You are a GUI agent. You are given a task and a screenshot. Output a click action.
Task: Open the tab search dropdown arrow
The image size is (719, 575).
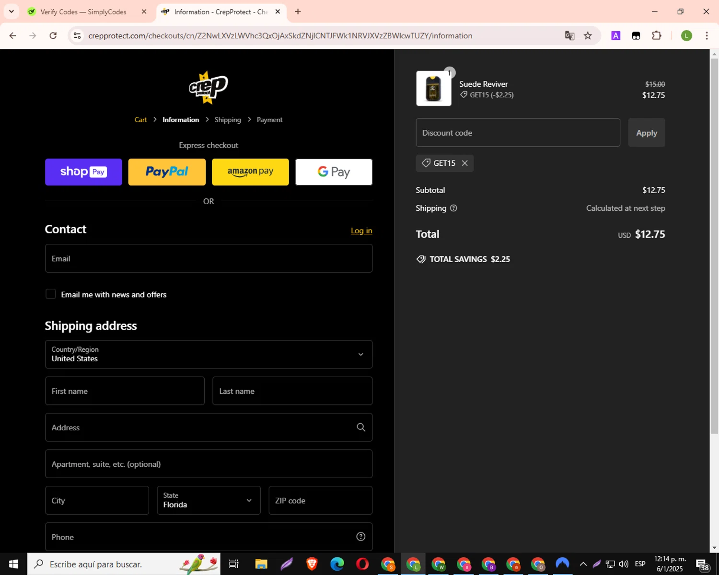(11, 11)
